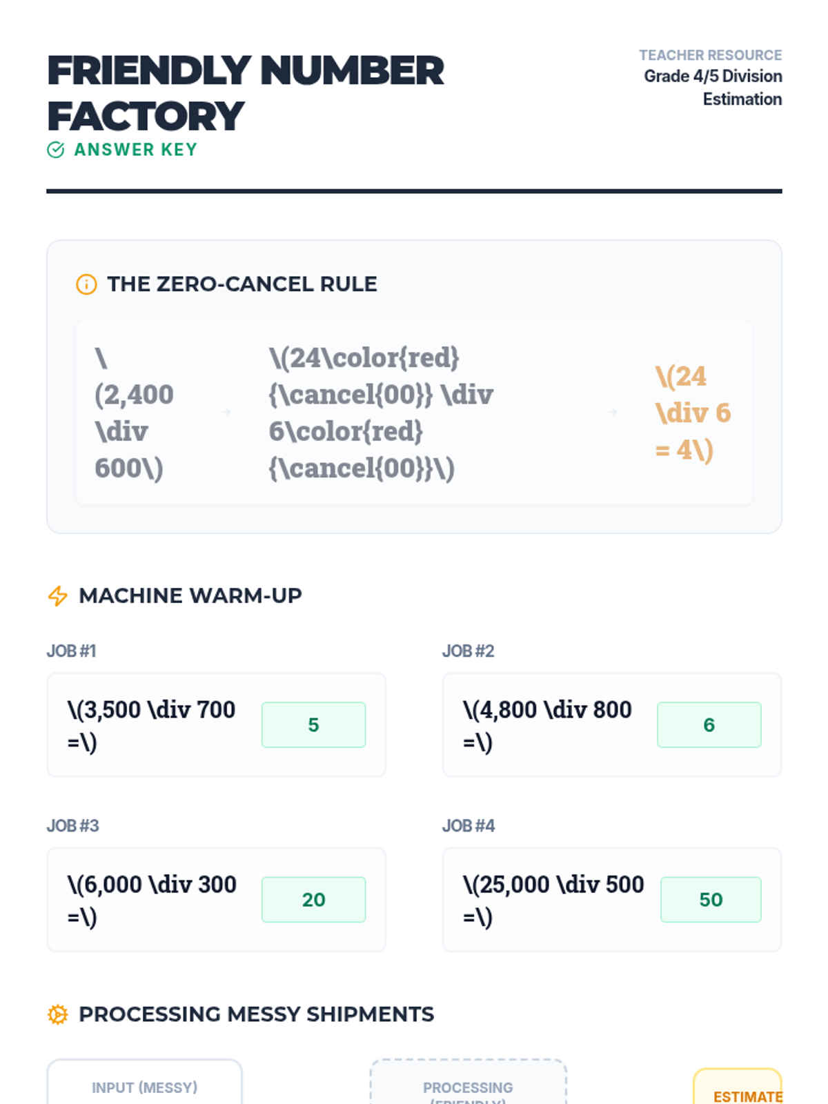Viewport: 828px width, 1104px height.
Task: Click the first arrow after 2,400 ÷ 600
Action: [226, 413]
